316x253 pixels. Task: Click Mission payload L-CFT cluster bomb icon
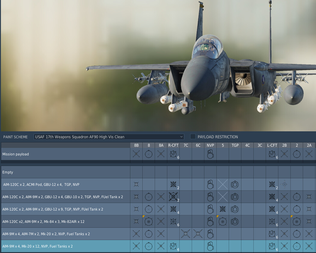click(x=272, y=154)
